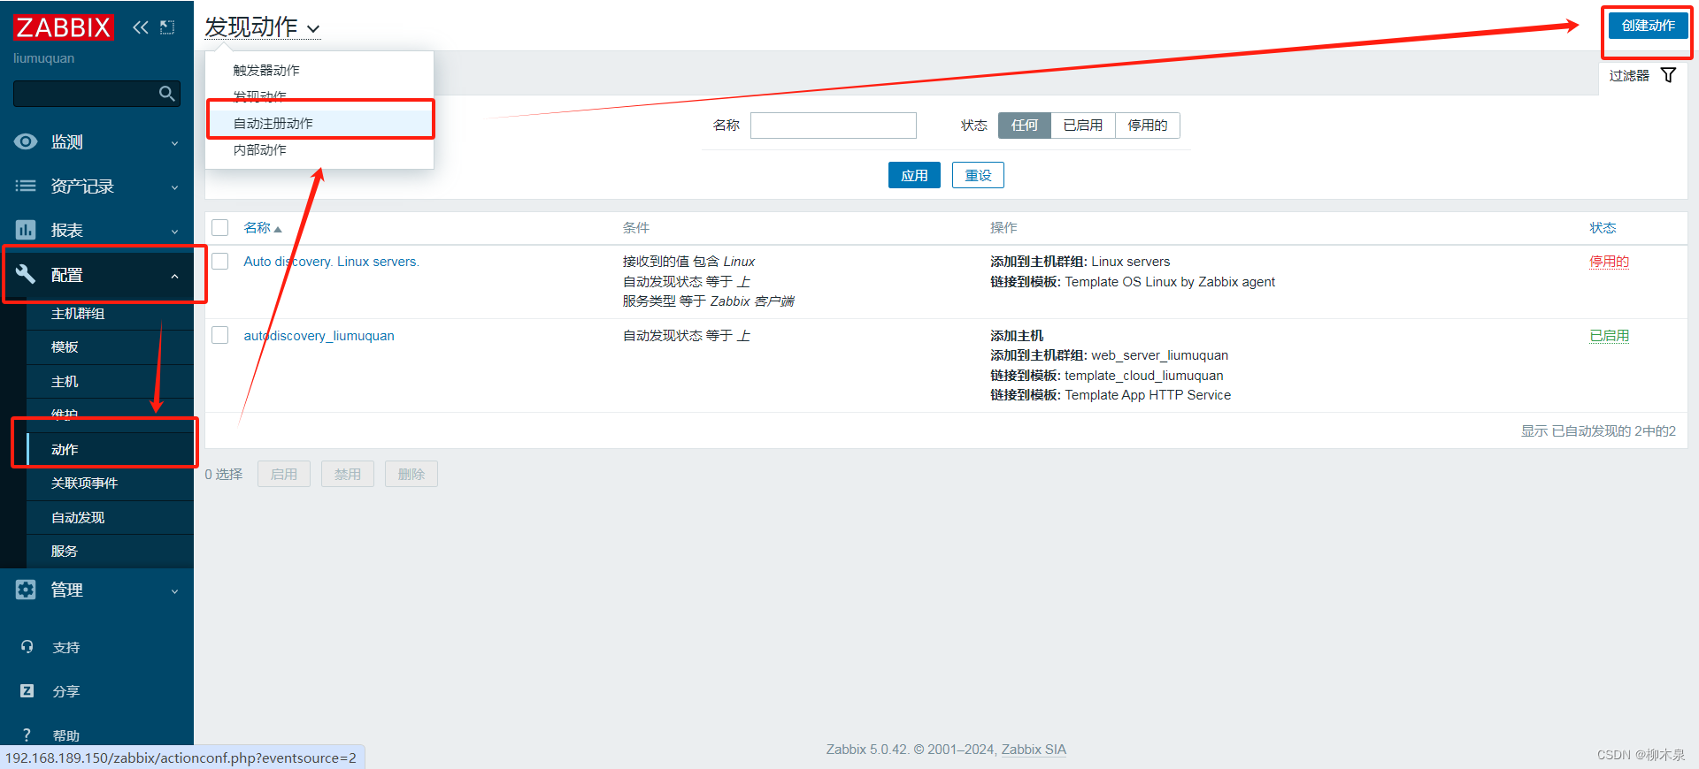Open Inventory menu via list icon
1699x769 pixels.
tap(26, 186)
